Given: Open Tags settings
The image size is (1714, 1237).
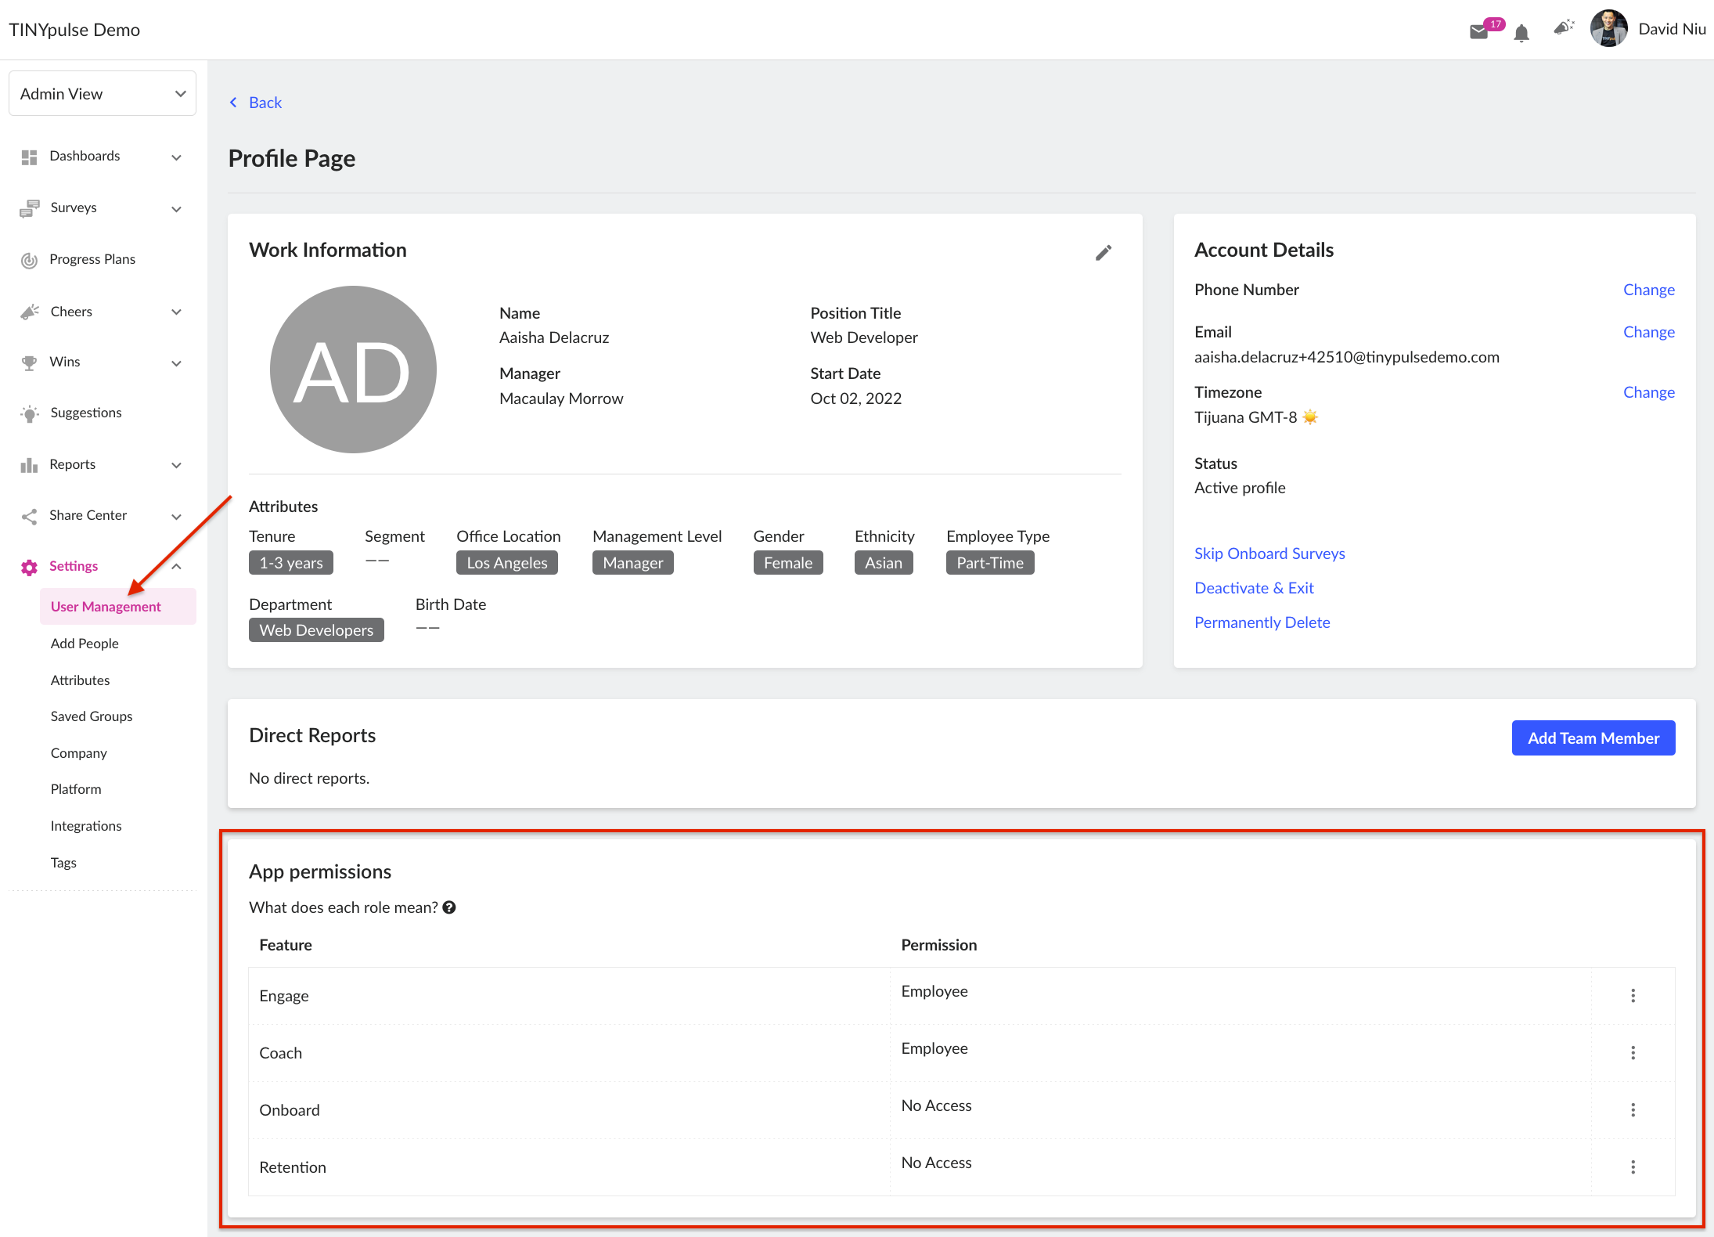Looking at the screenshot, I should point(63,863).
